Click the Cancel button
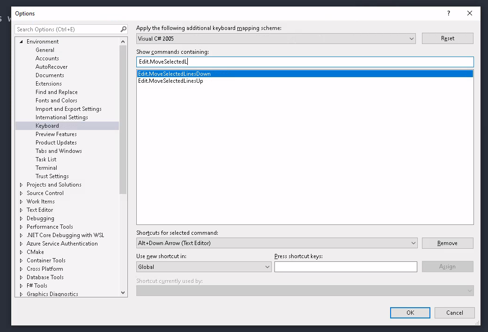Image resolution: width=488 pixels, height=332 pixels. [x=455, y=313]
